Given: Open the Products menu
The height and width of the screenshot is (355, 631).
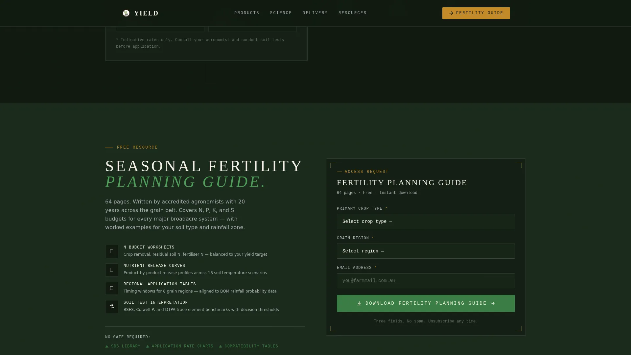Looking at the screenshot, I should (x=247, y=13).
